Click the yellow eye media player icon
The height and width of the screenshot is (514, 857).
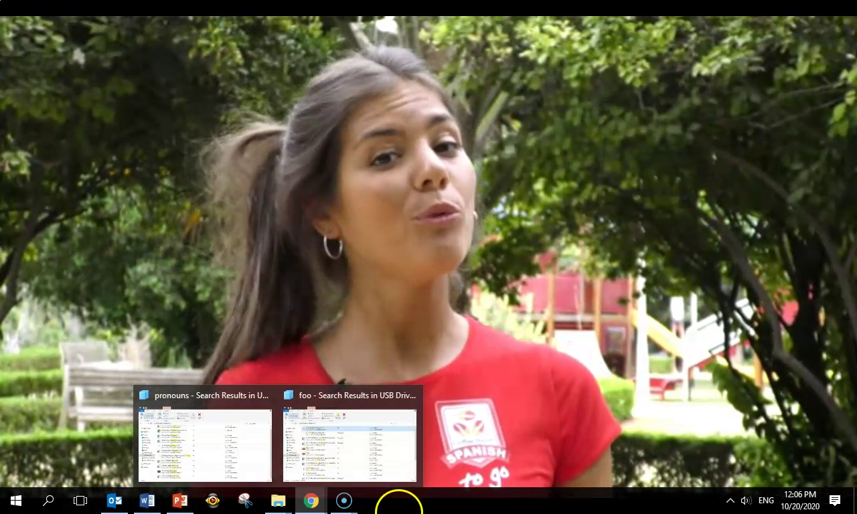[x=213, y=501]
